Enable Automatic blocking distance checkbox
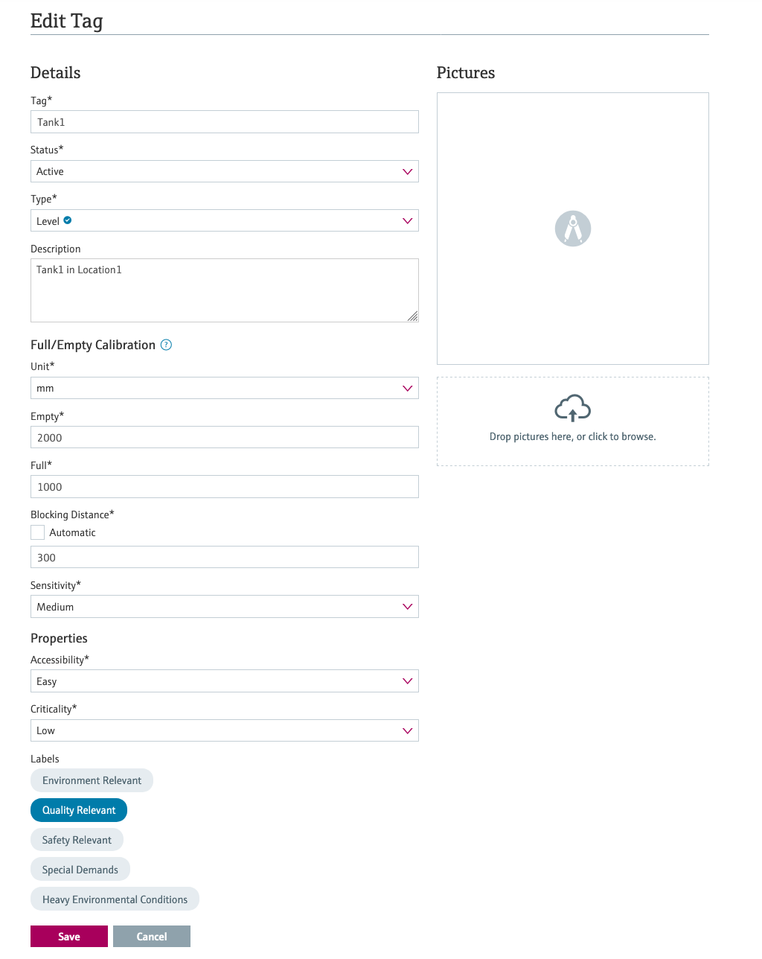The image size is (762, 959). click(37, 532)
